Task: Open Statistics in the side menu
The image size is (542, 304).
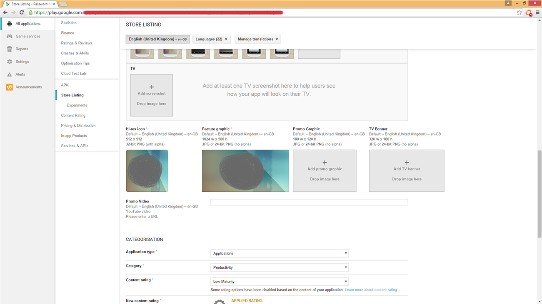Action: pos(69,23)
